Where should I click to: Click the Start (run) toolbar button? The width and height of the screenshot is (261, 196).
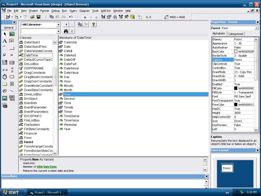click(85, 17)
